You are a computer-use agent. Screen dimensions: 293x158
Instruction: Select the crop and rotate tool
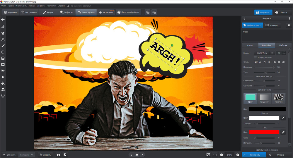click(x=3, y=27)
